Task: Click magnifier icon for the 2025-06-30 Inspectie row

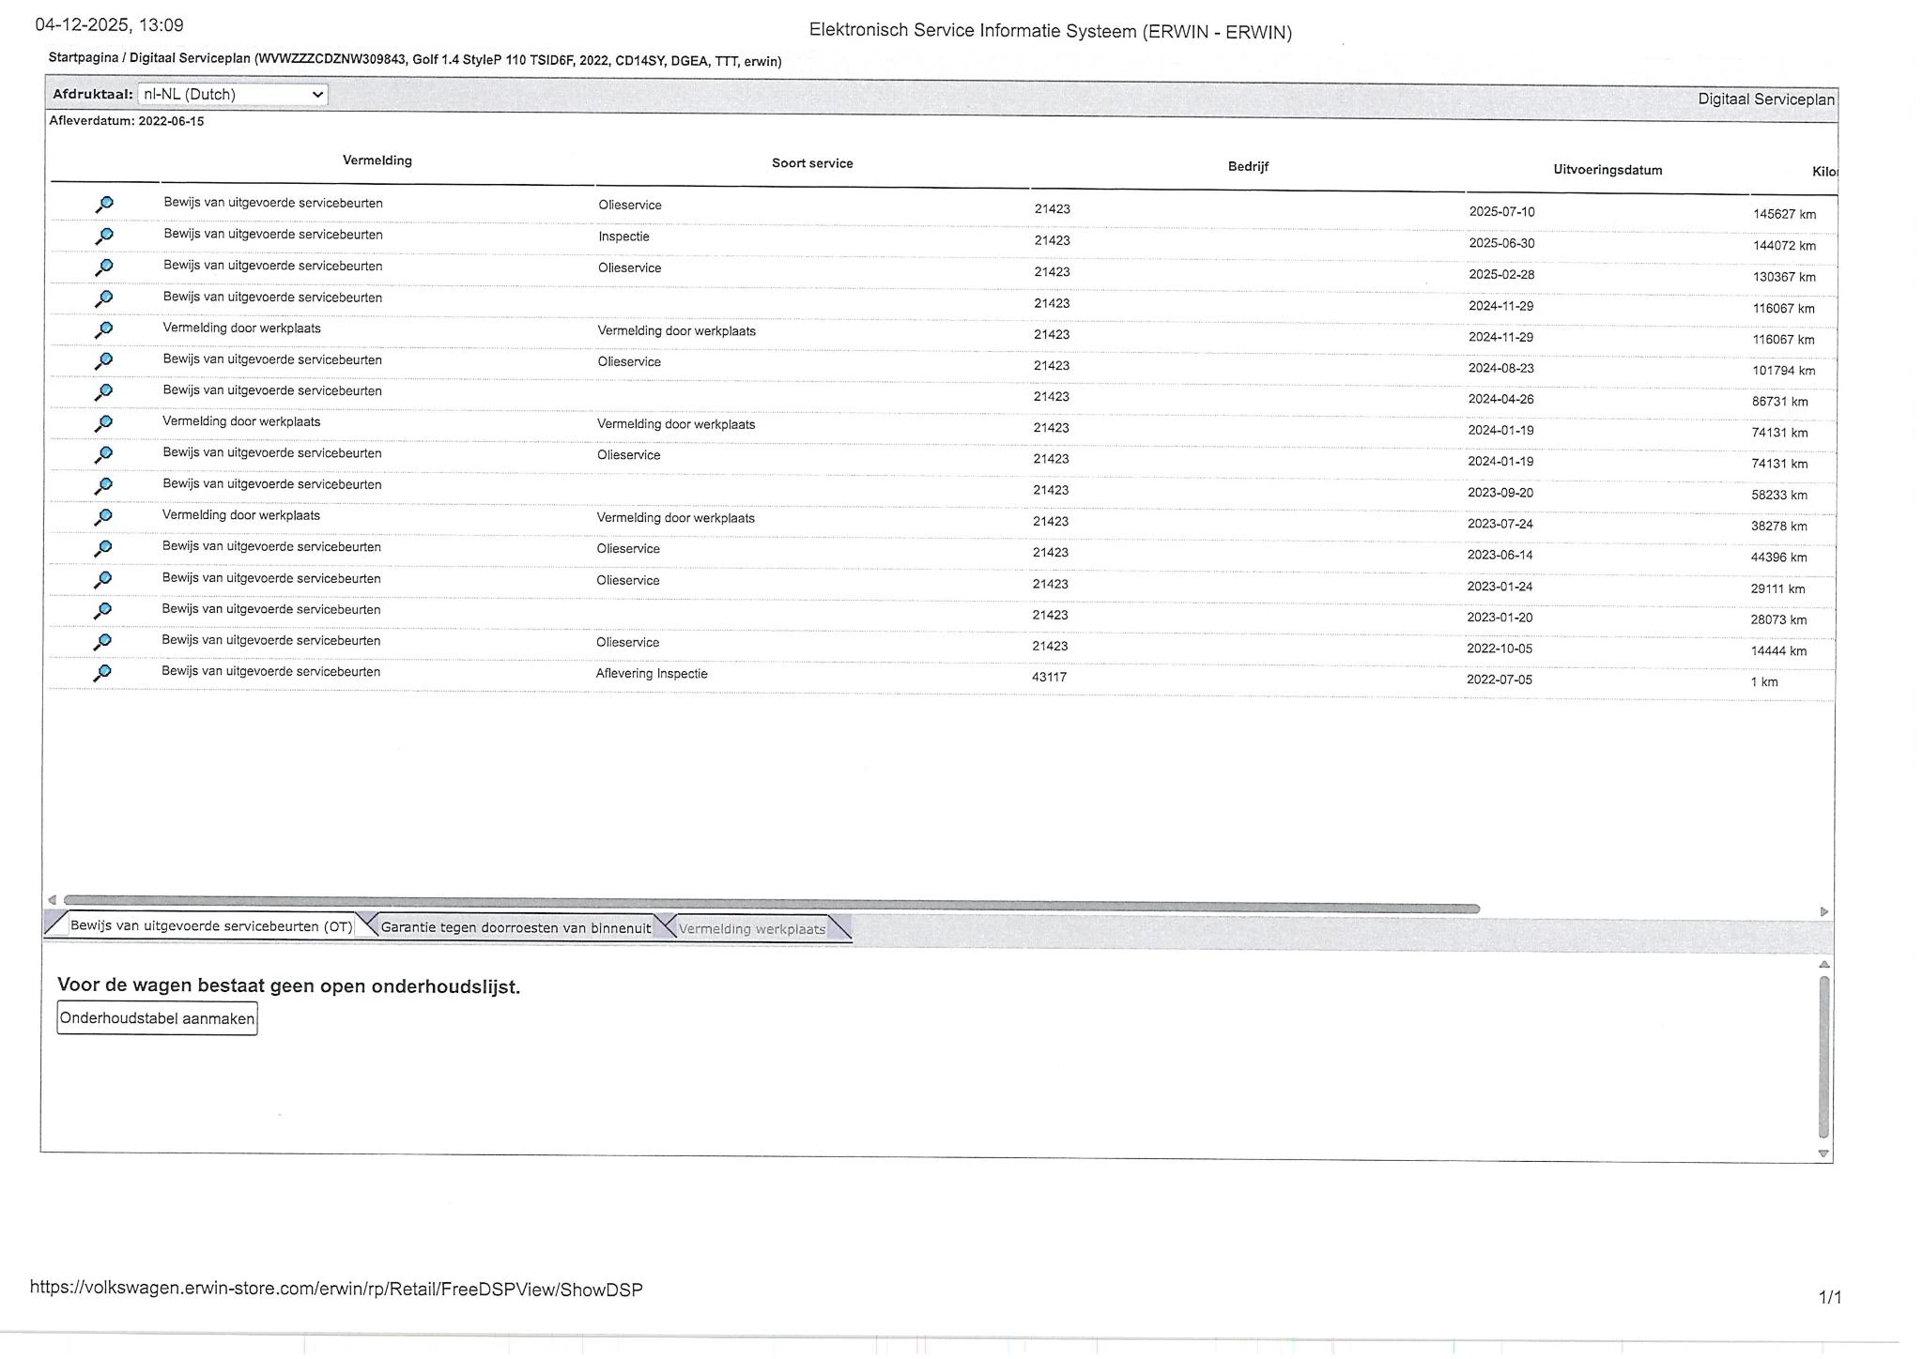Action: pyautogui.click(x=103, y=236)
